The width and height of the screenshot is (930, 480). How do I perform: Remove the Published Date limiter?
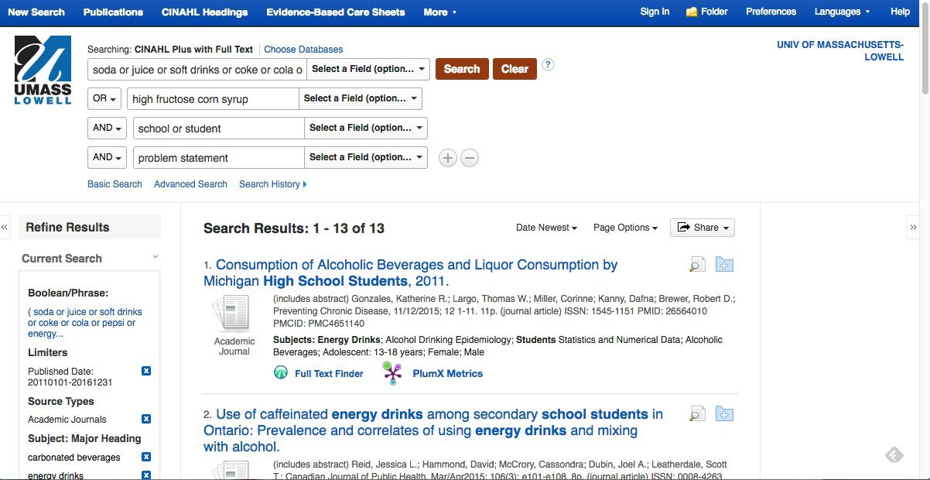click(146, 372)
